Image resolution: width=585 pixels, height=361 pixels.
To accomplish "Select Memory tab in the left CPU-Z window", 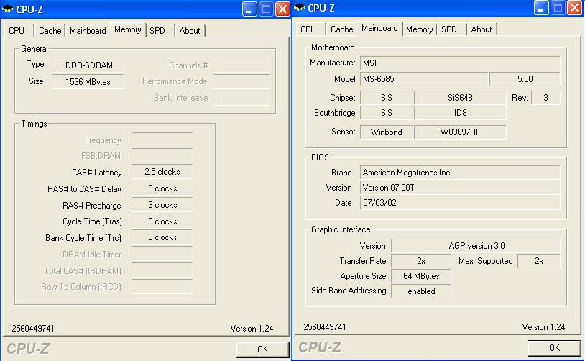I will tap(128, 29).
